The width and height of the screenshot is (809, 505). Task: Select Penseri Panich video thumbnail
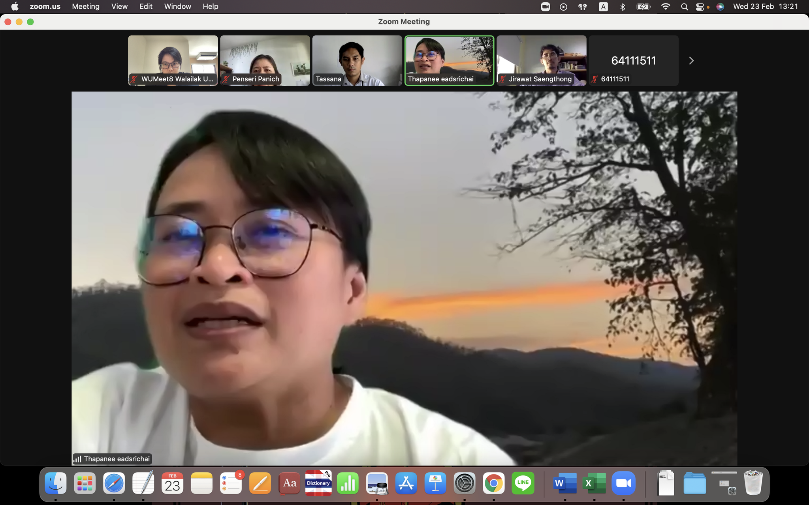click(x=265, y=60)
